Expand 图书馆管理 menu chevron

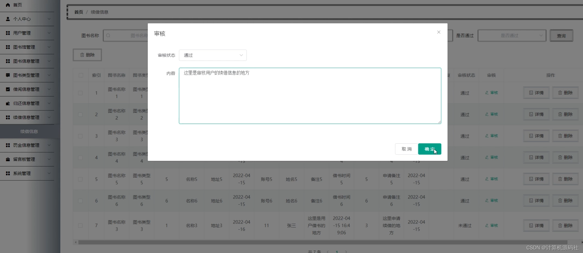(x=49, y=47)
